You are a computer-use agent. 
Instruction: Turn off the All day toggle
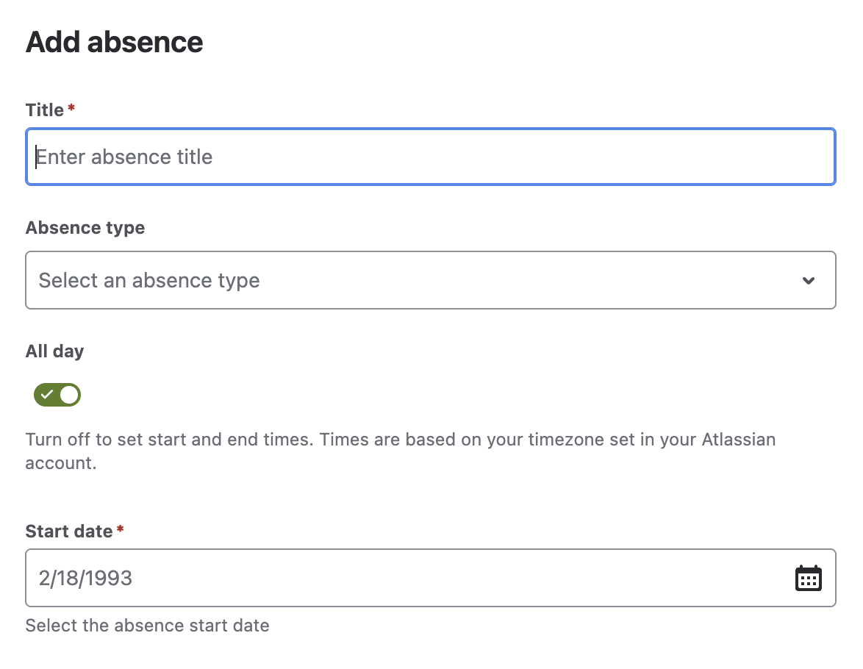[57, 395]
